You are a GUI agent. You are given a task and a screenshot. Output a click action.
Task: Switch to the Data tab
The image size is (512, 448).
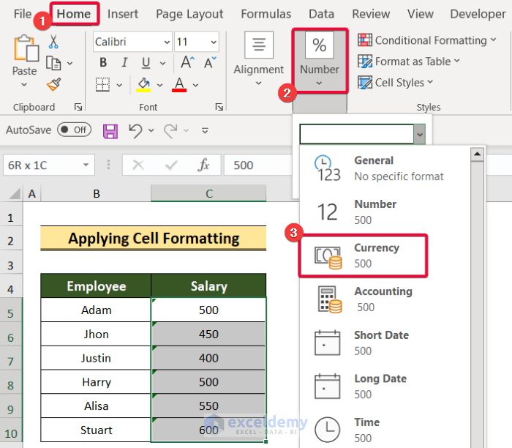point(321,14)
